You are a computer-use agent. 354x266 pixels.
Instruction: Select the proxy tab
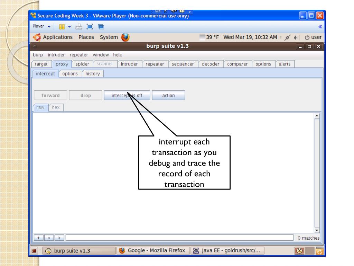(62, 64)
